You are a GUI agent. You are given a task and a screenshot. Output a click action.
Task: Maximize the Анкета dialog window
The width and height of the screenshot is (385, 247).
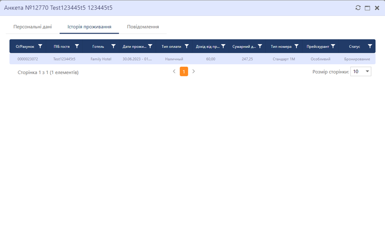coord(367,8)
